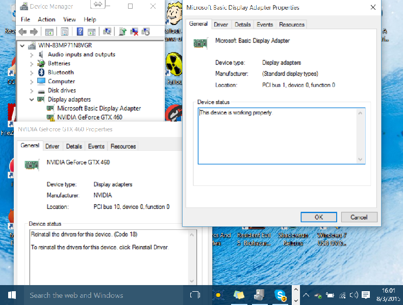The height and width of the screenshot is (305, 403).
Task: Open the View menu in Device Manager
Action: pos(69,19)
